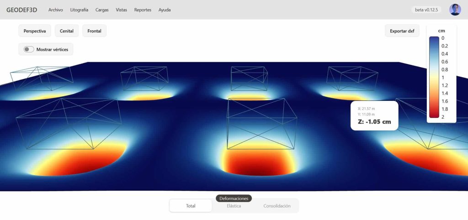Select the Total deformations tab

pos(191,206)
